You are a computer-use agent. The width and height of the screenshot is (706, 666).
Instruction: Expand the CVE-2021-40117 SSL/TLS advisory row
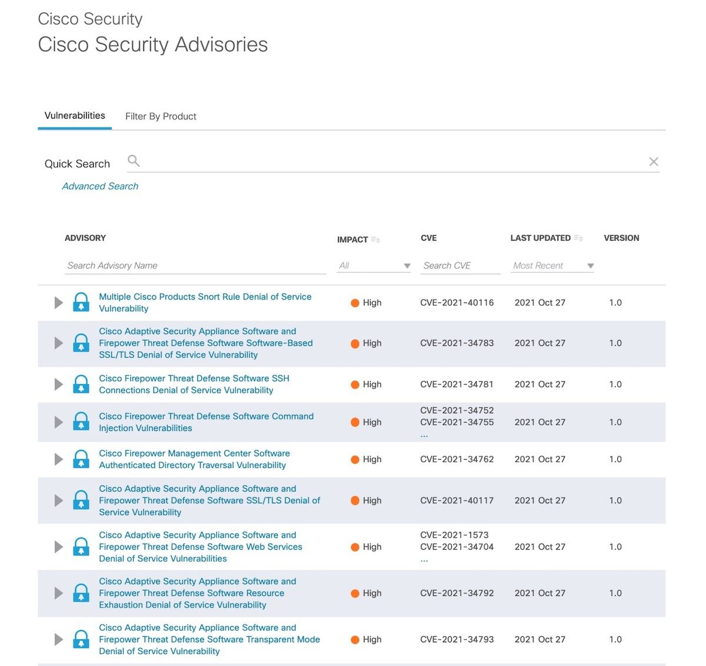click(x=58, y=500)
